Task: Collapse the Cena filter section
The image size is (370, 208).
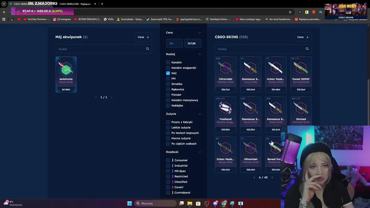Action: coord(199,33)
